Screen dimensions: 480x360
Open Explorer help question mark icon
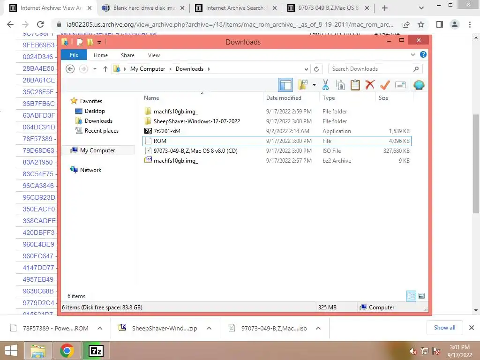point(423,54)
